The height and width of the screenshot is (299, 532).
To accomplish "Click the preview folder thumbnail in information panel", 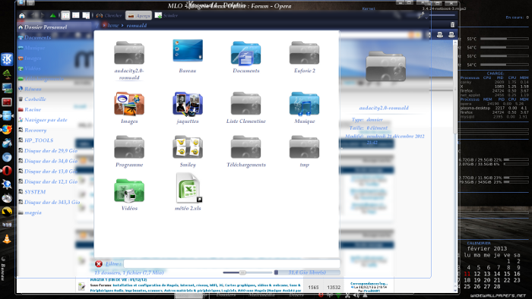I will pyautogui.click(x=386, y=66).
